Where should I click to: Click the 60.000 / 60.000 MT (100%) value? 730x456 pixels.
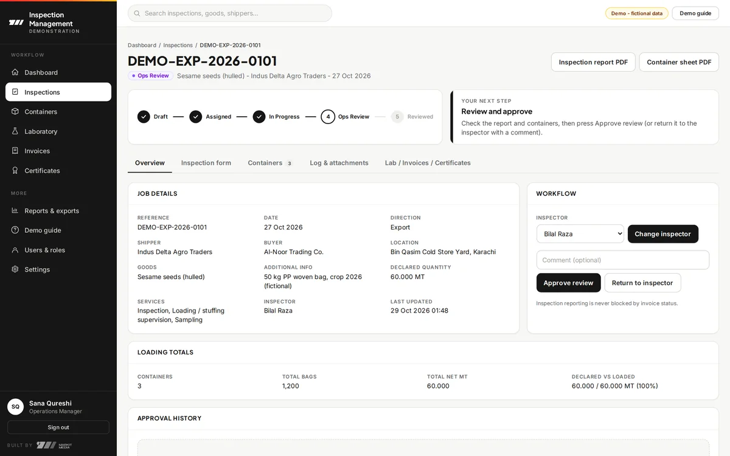coord(614,386)
